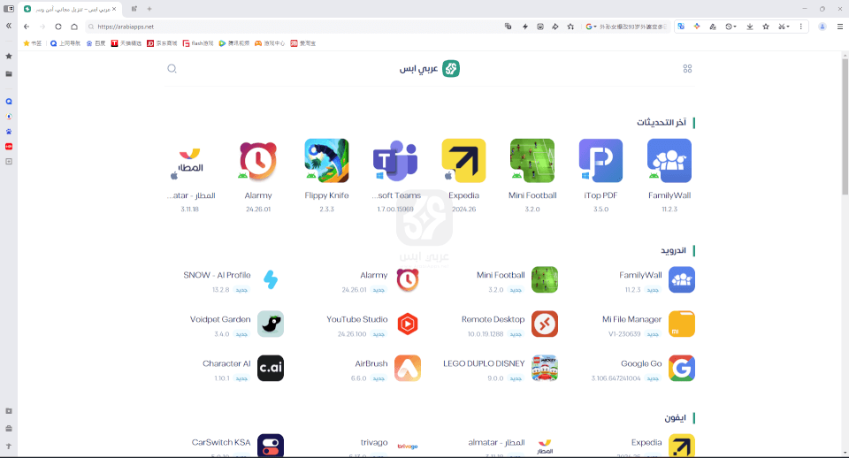The height and width of the screenshot is (458, 849).
Task: Open the Alarmy tile in latest updates row
Action: pos(258,175)
